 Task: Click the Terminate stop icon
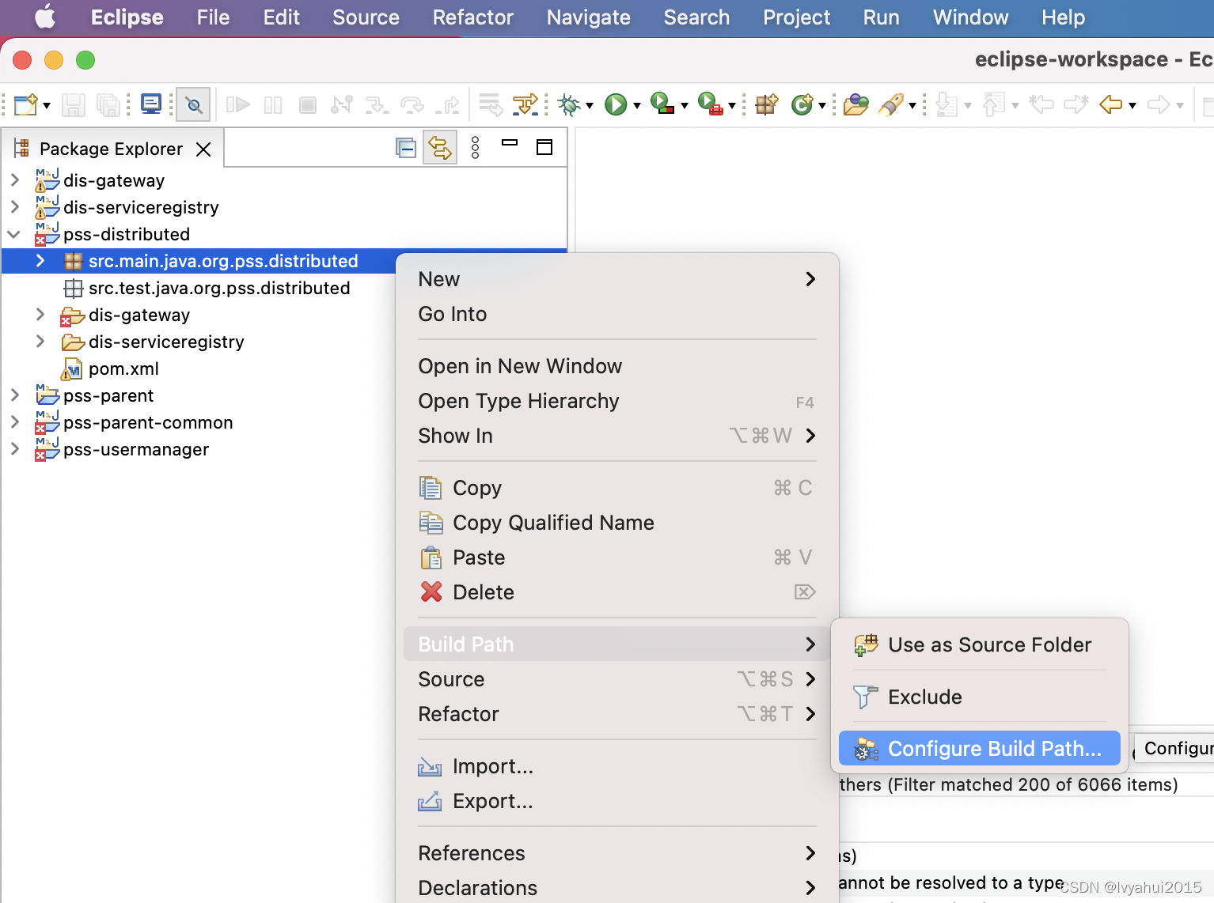click(x=308, y=104)
